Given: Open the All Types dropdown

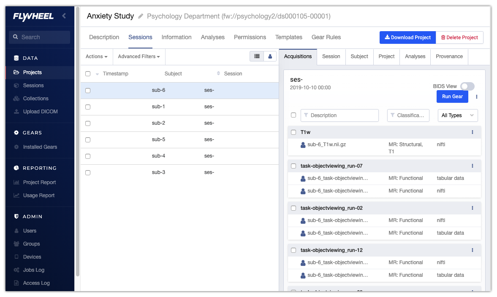Looking at the screenshot, I should click(x=457, y=115).
